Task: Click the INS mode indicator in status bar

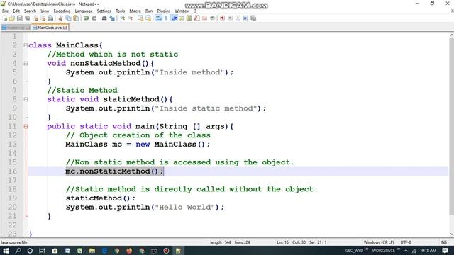Action: click(x=443, y=242)
